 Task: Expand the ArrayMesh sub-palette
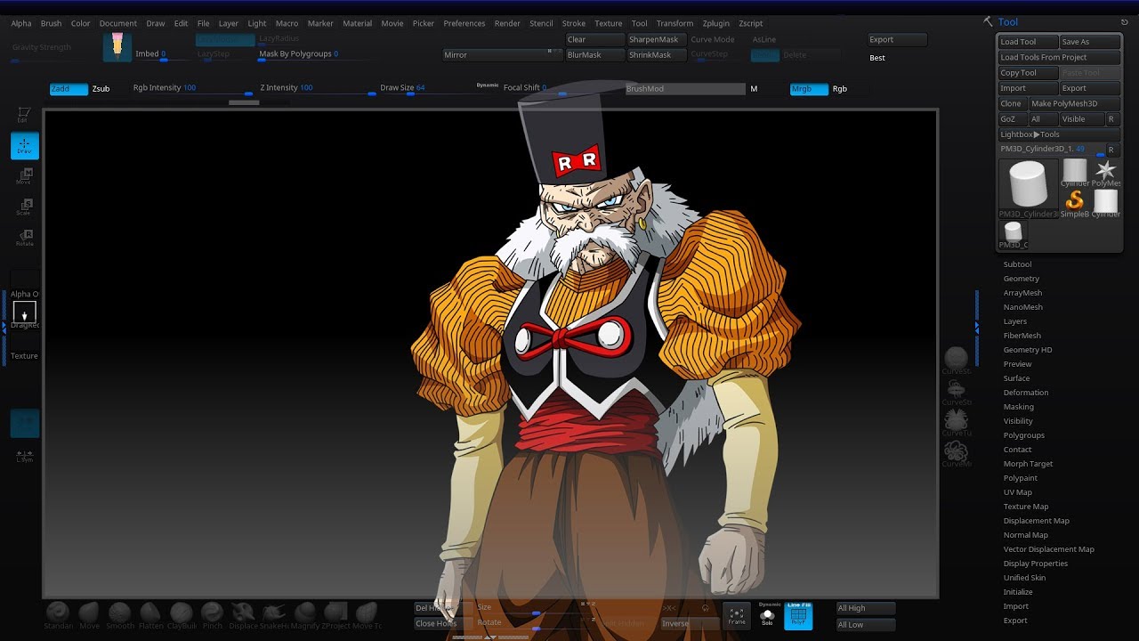1022,293
